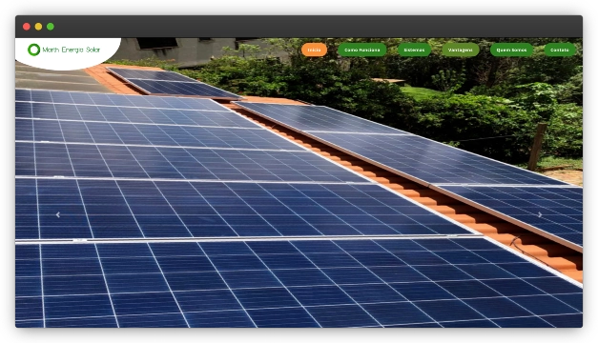
Task: Click the white curved logo badge
Action: (x=68, y=53)
